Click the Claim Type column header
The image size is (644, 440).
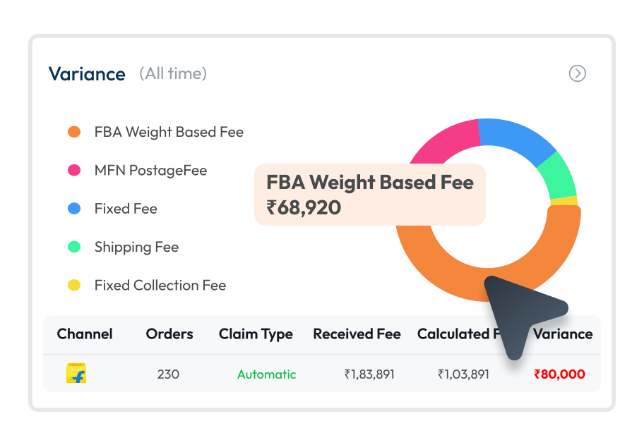coord(256,334)
